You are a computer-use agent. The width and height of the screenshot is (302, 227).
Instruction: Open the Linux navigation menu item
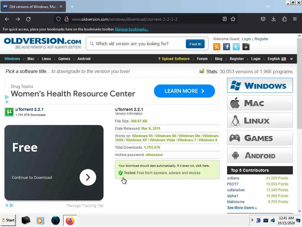coord(46,59)
